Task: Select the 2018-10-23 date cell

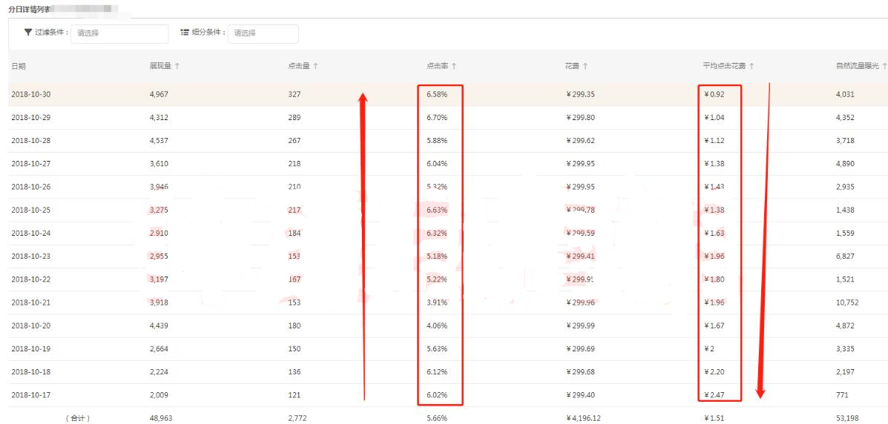Action: tap(31, 256)
